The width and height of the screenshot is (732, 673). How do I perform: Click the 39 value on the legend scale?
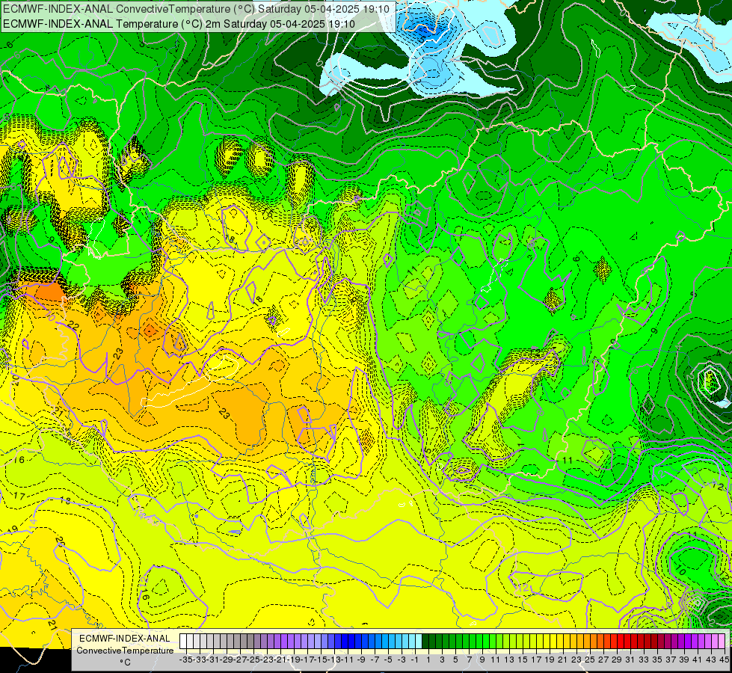click(x=684, y=660)
